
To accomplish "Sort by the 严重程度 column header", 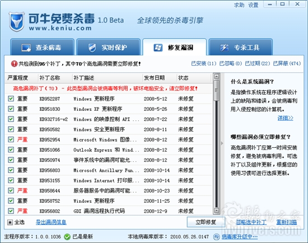I will pos(21,78).
